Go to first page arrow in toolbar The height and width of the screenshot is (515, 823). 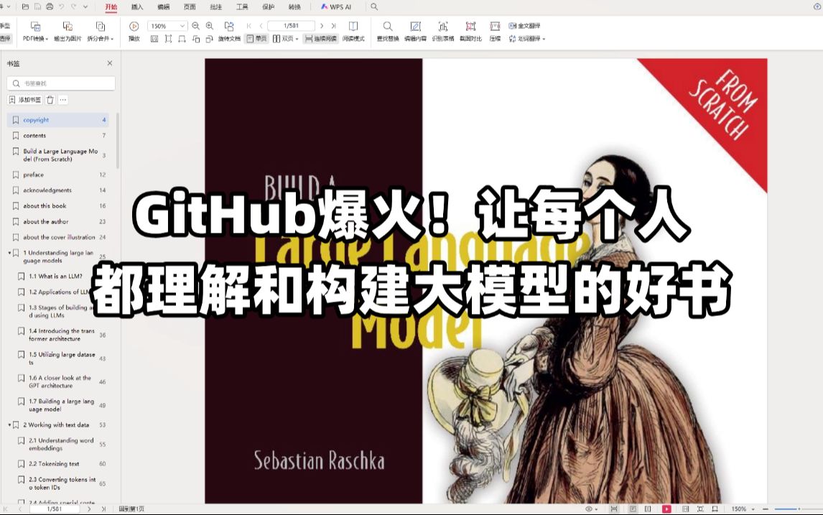click(x=248, y=26)
